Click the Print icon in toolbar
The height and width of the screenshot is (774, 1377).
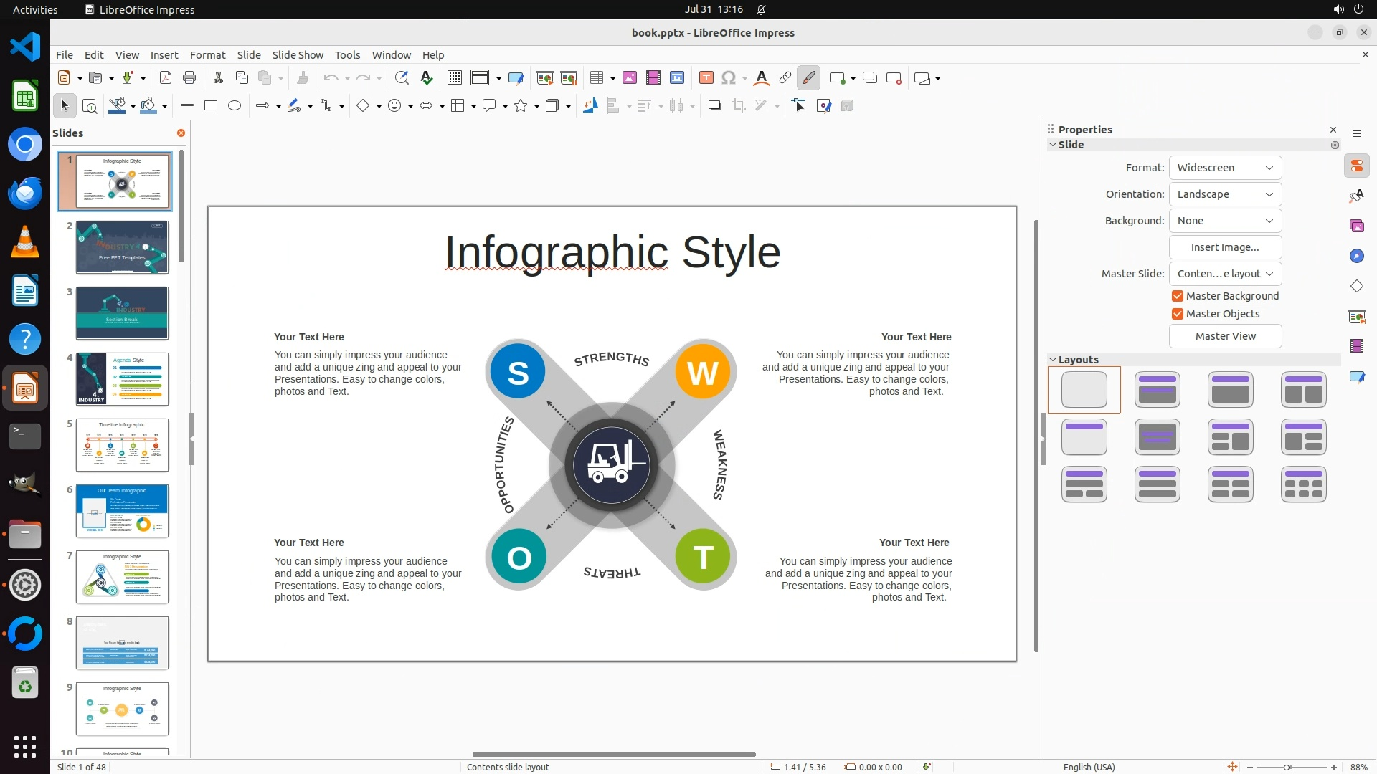tap(189, 78)
